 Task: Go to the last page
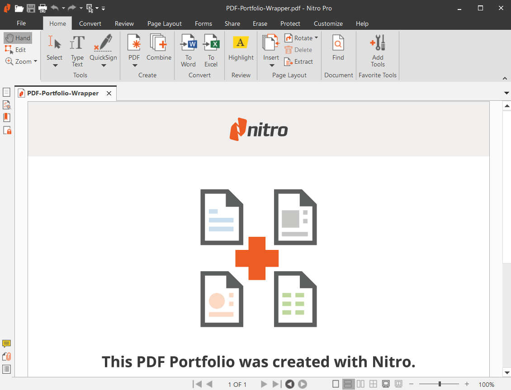[x=276, y=384]
